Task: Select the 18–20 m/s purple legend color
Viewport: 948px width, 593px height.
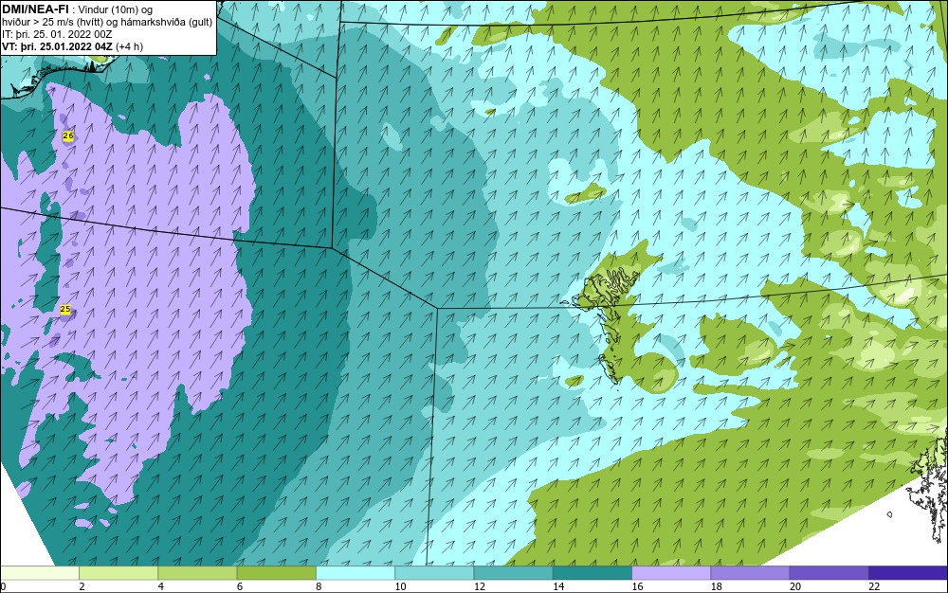Action: [750, 573]
